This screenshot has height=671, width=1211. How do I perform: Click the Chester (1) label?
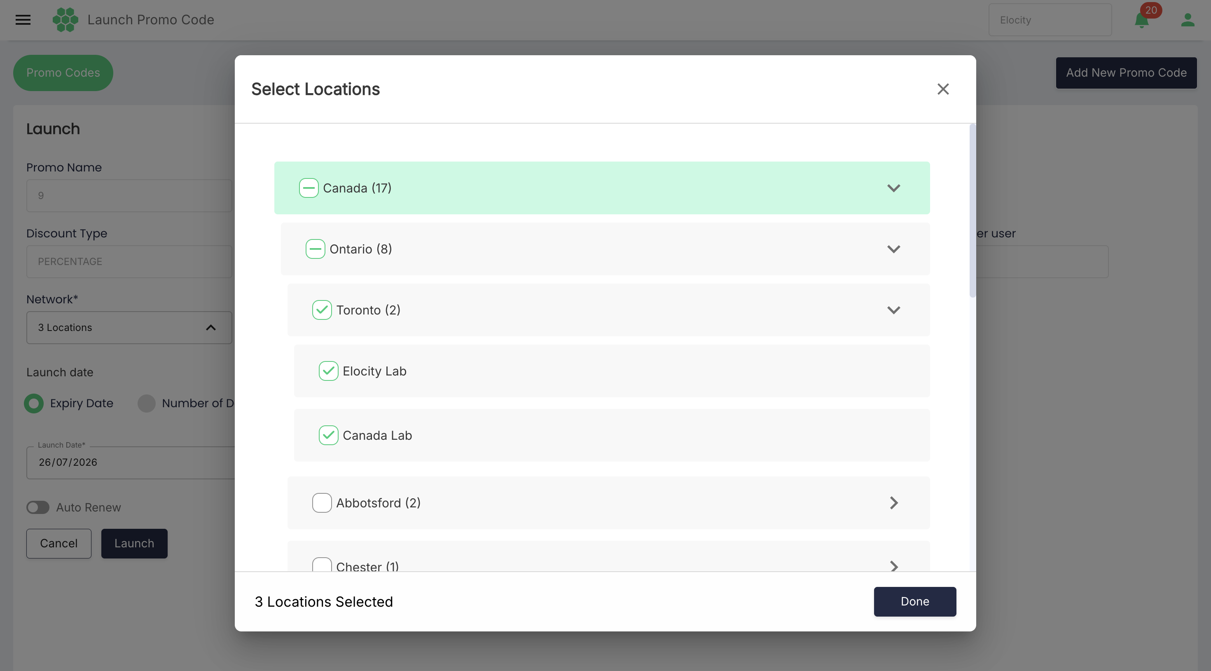[x=367, y=566]
